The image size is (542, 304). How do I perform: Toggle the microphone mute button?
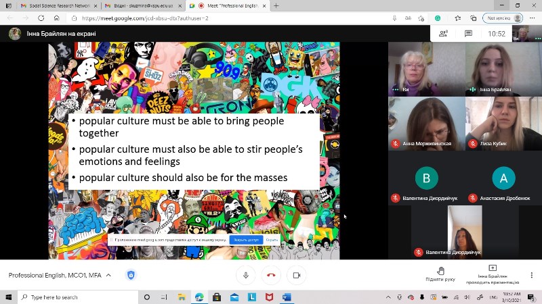pos(245,275)
